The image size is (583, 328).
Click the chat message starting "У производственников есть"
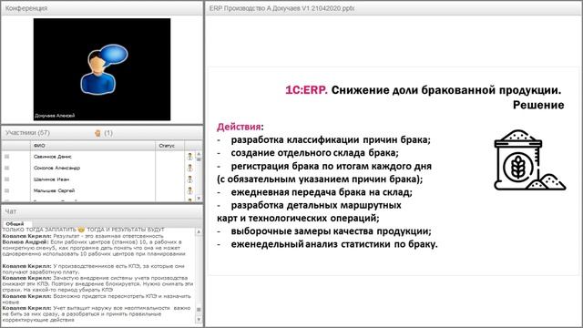93,269
